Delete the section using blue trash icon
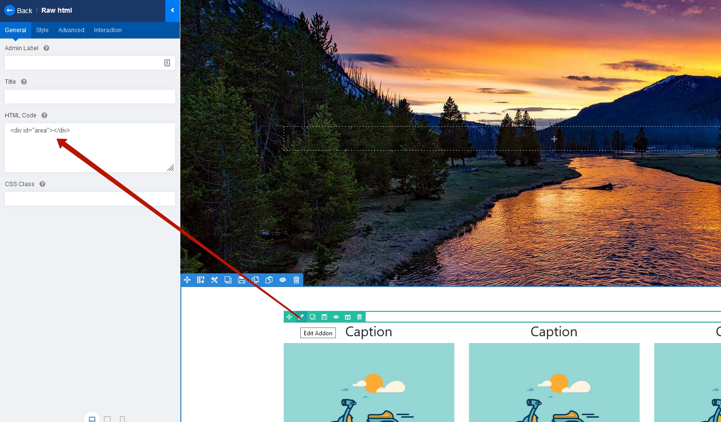721x422 pixels. tap(296, 280)
